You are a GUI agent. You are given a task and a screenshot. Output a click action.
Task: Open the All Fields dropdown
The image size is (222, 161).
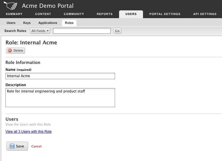(x=40, y=31)
